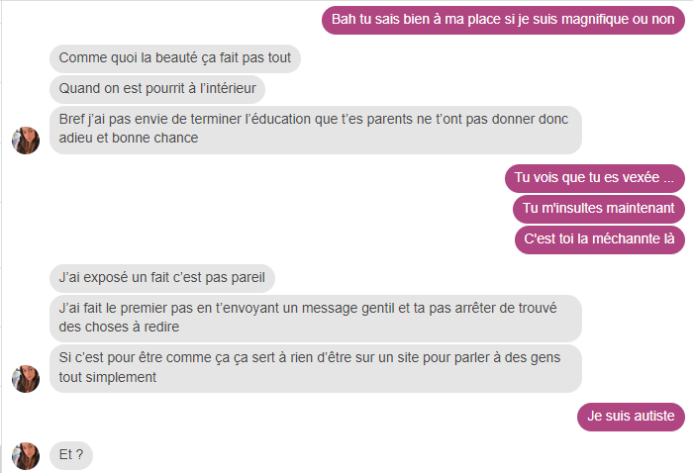Click the message starting 'Si c'est pour être comme ça'
The image size is (693, 473).
coord(316,368)
